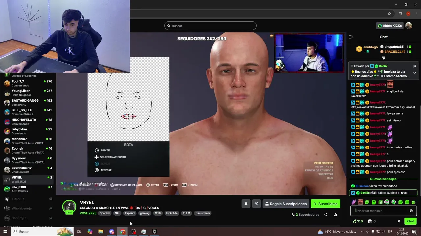Share the stream via share icon
Screen dimensions: 421x236
[325, 215]
